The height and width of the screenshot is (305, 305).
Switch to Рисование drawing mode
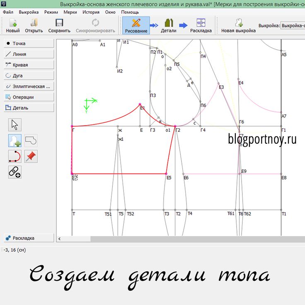136,25
